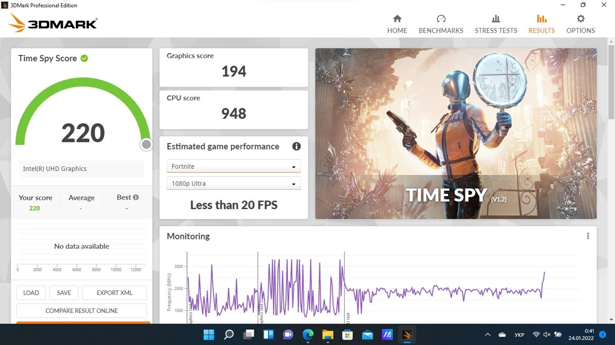Click the green validated checkmark icon
This screenshot has width=615, height=345.
tap(84, 58)
